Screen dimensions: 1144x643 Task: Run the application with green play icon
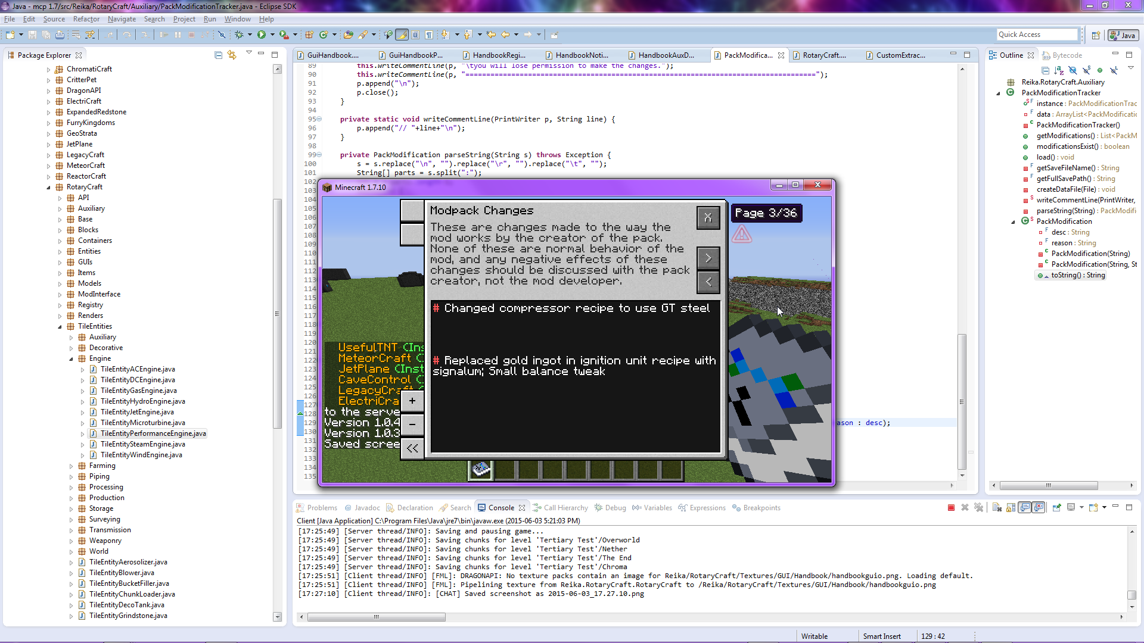pos(262,35)
